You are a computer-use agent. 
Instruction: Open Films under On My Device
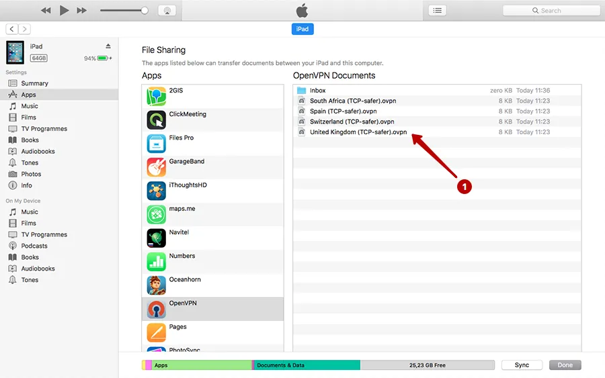pos(59,223)
